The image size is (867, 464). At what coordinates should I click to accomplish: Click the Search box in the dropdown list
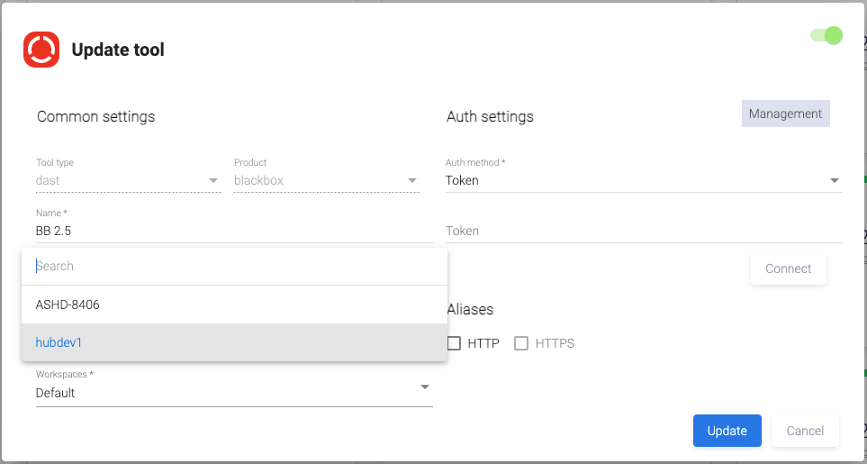coord(234,266)
